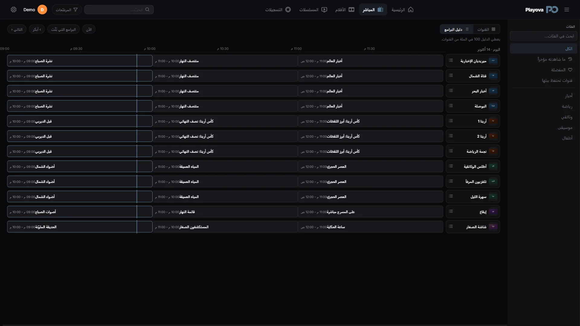Open the hamburger menu beside the Playova logo
Image resolution: width=580 pixels, height=326 pixels.
[x=567, y=10]
